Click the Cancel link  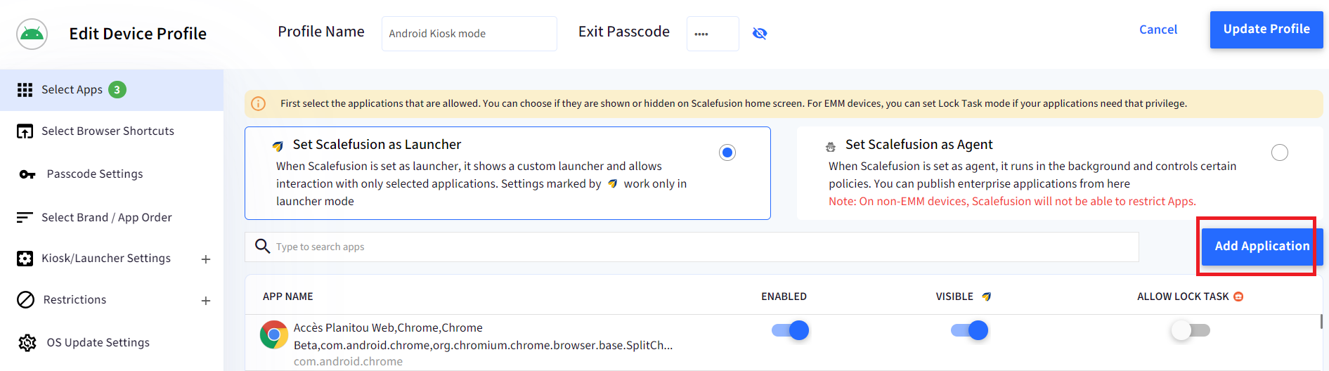(x=1158, y=30)
